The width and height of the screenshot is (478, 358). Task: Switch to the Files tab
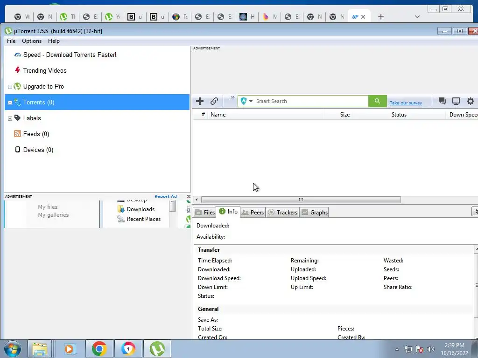coord(205,213)
